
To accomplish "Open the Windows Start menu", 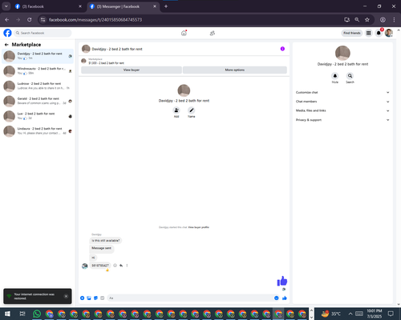I will (7, 314).
